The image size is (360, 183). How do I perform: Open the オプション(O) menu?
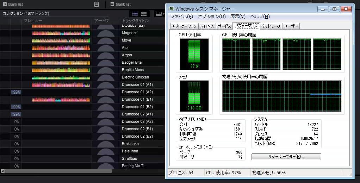coord(212,17)
